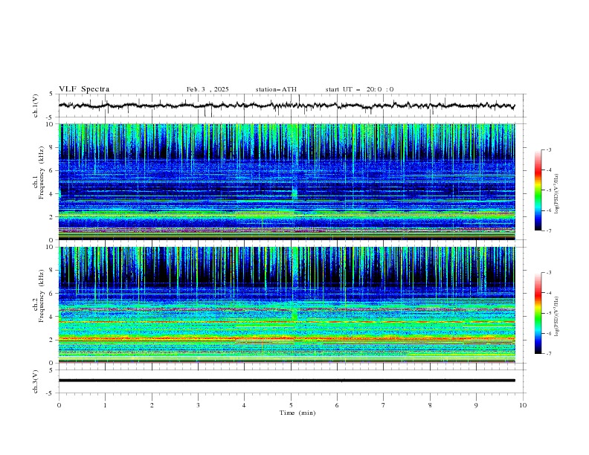Click the time axis tick label '0'
Screen dimensions: 589x455
point(59,405)
